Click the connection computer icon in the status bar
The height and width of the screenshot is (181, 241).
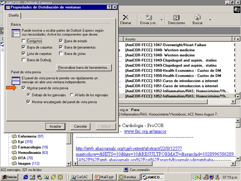[x=126, y=170]
